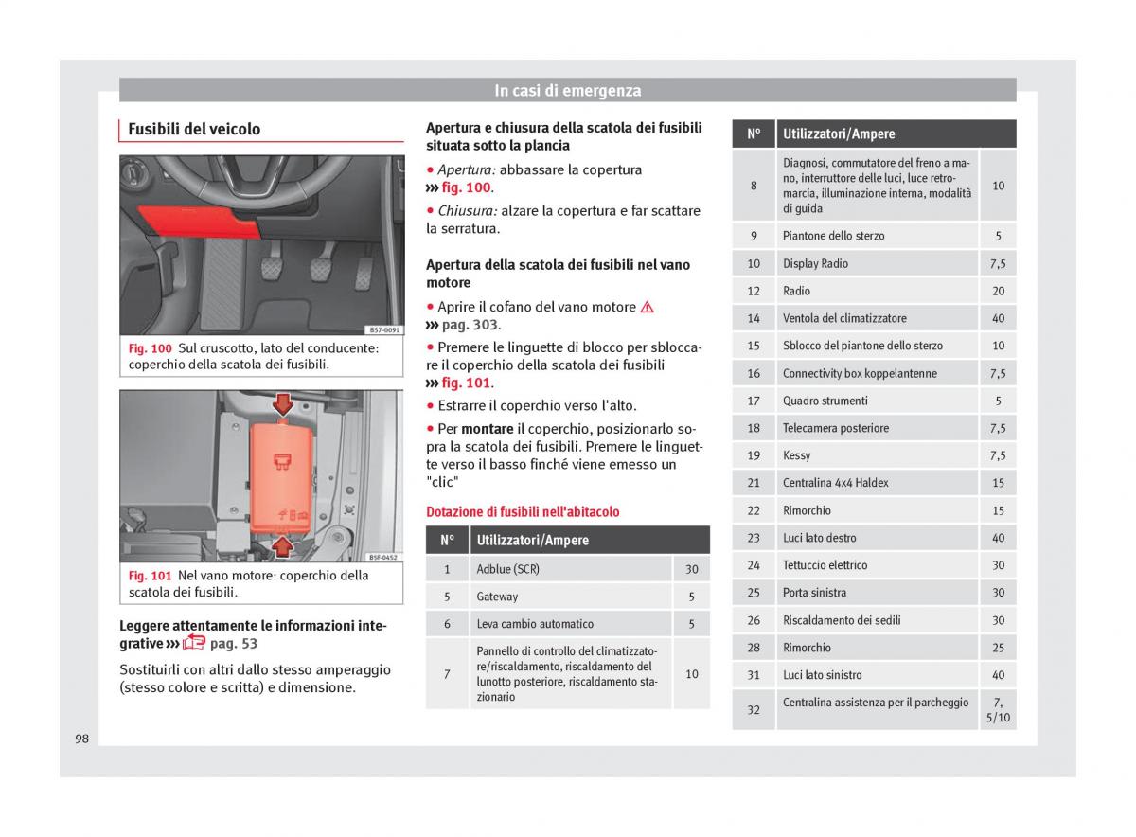Click the 'Riscaldamento dei sedili' row
This screenshot has height=837, width=1136.
[874, 620]
